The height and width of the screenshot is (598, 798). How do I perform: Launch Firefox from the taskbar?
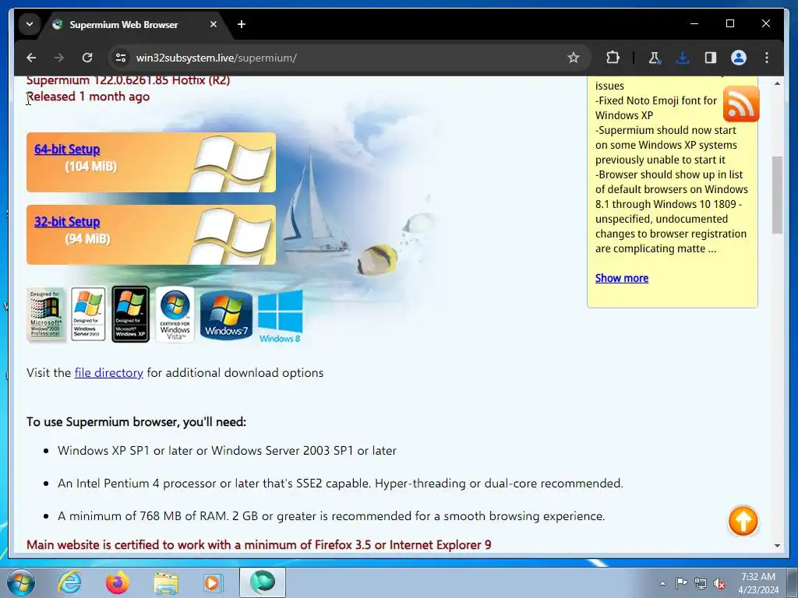click(x=118, y=582)
